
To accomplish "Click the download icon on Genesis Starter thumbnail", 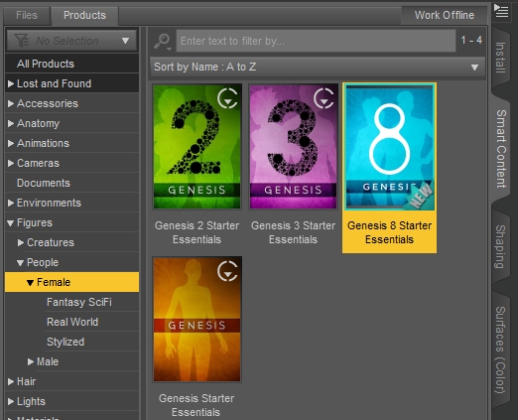I will (227, 271).
